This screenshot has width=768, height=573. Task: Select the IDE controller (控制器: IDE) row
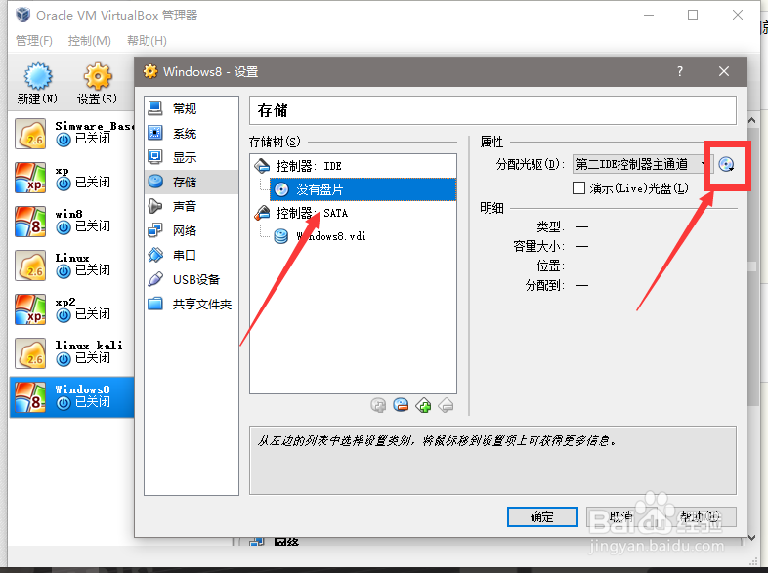click(x=353, y=166)
